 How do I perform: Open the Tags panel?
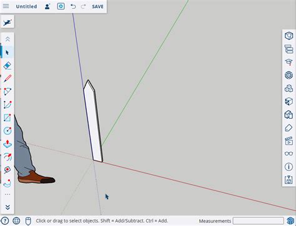289,127
